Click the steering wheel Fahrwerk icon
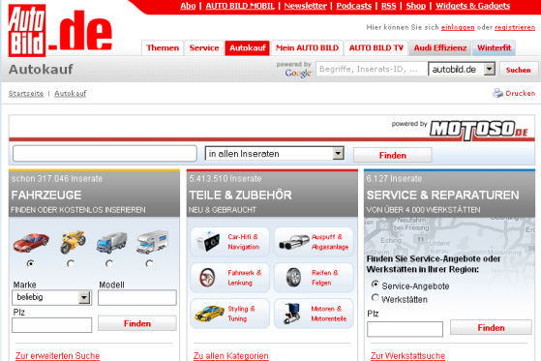The height and width of the screenshot is (361, 541). click(207, 277)
